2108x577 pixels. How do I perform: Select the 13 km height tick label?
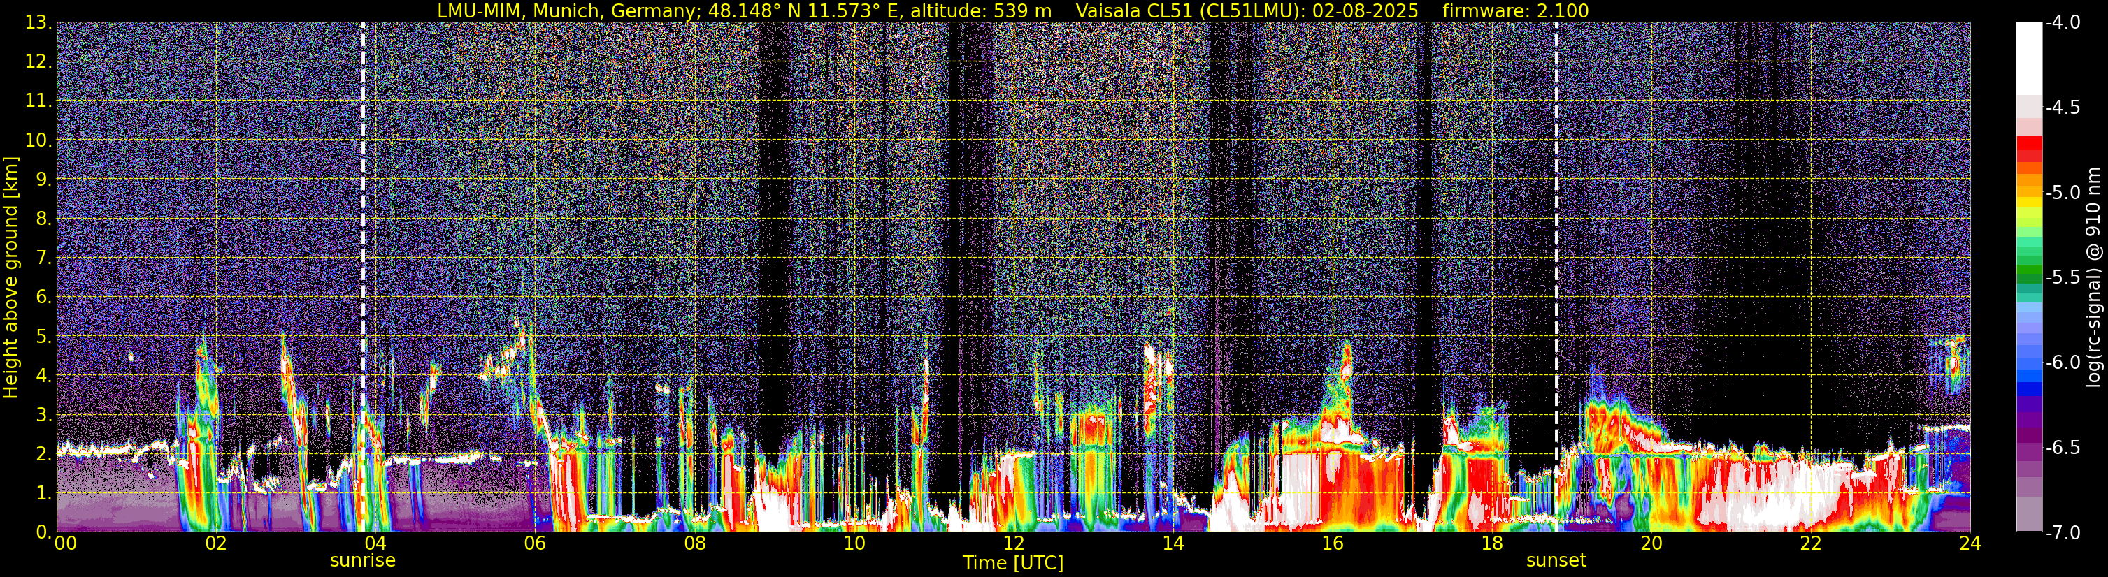[38, 23]
